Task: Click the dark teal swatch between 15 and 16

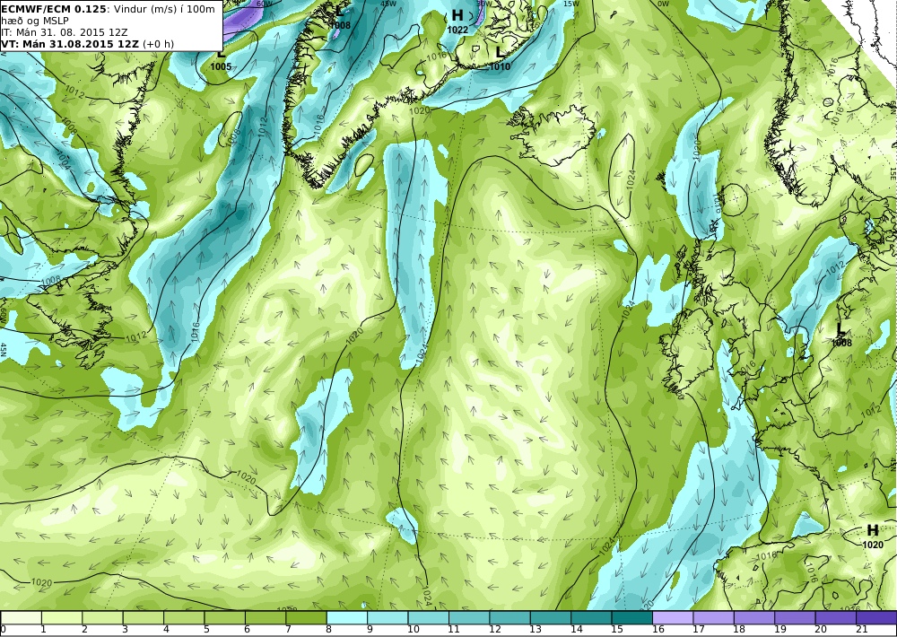Action: 632,617
